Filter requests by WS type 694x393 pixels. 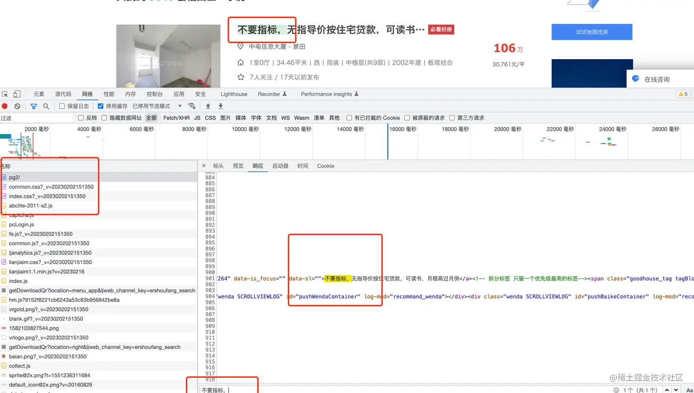coord(285,118)
